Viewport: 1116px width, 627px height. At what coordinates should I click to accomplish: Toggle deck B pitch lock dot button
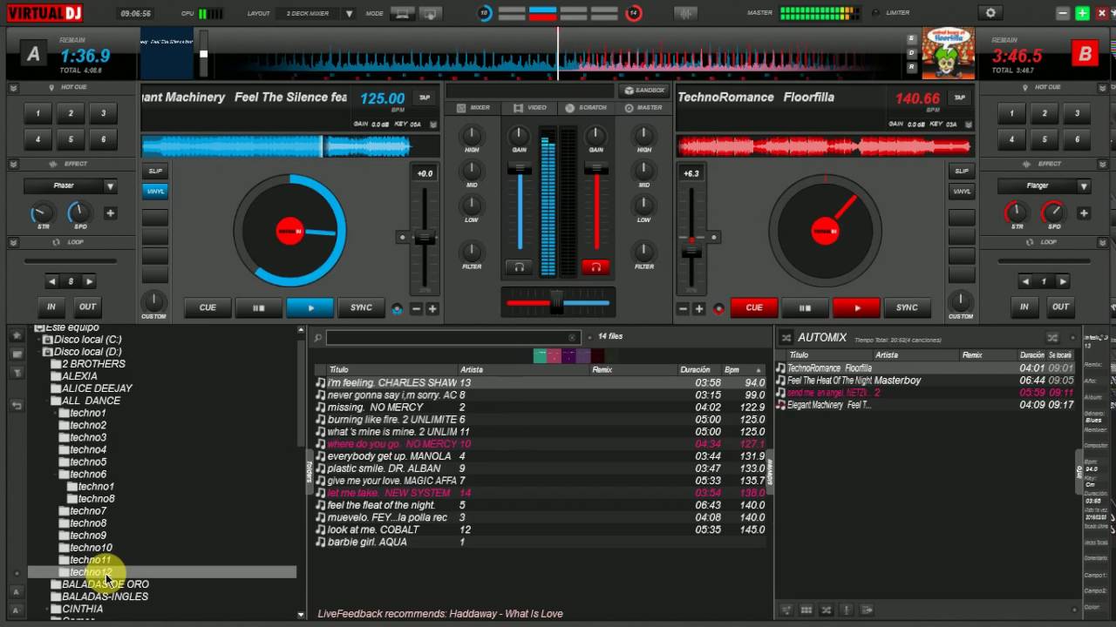714,237
